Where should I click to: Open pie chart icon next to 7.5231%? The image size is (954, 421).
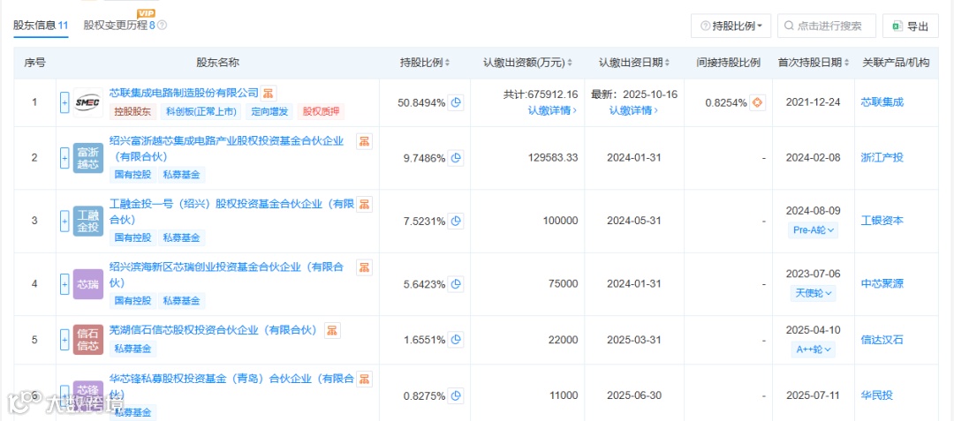point(457,222)
